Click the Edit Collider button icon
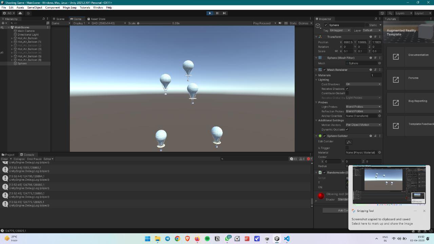The height and width of the screenshot is (244, 434). [349, 142]
